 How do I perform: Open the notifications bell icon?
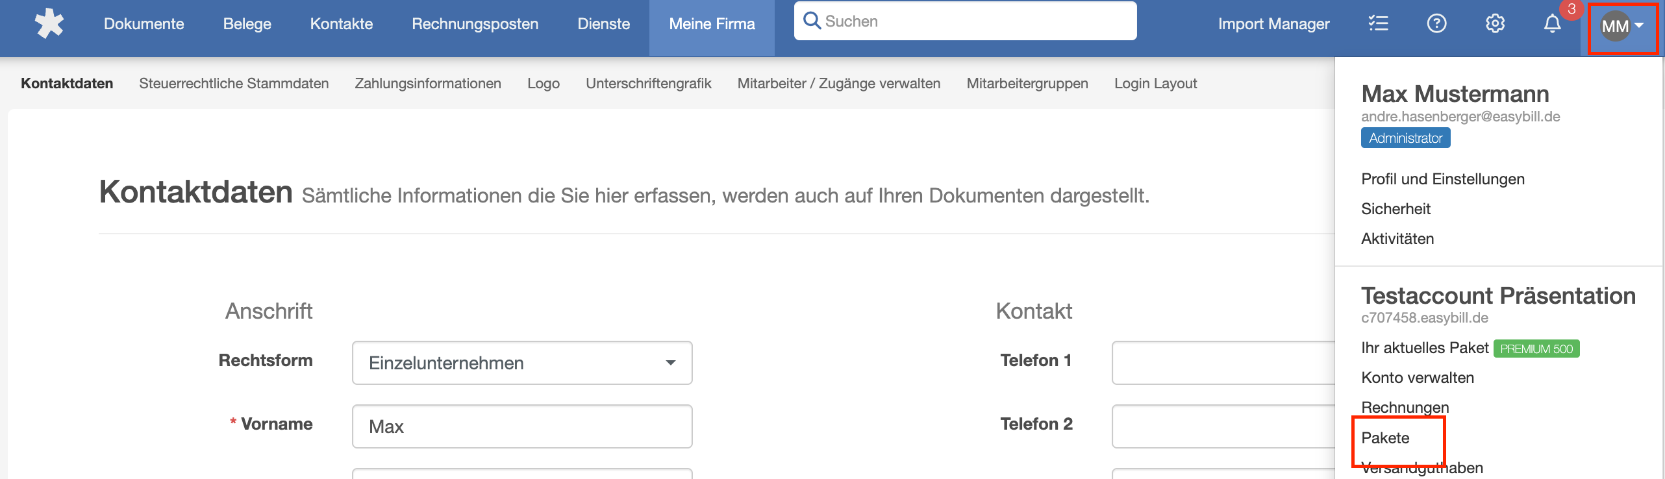[x=1552, y=24]
